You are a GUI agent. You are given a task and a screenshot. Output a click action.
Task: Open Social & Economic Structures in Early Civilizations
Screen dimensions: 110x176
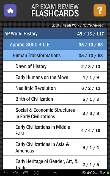pyautogui.click(x=55, y=113)
